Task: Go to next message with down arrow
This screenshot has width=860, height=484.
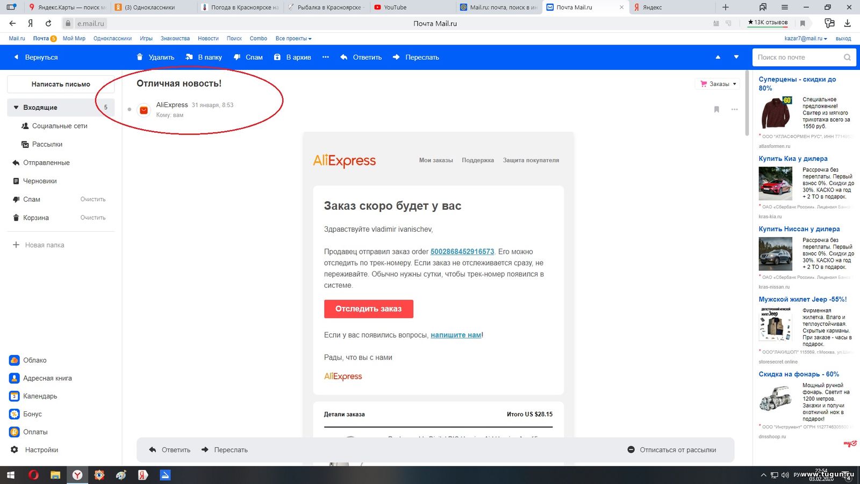Action: click(736, 57)
